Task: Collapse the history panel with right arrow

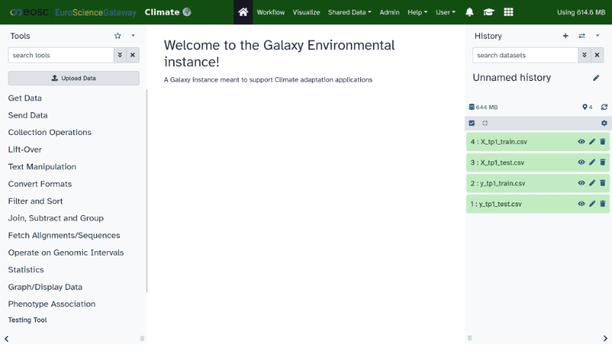Action: coord(605,338)
